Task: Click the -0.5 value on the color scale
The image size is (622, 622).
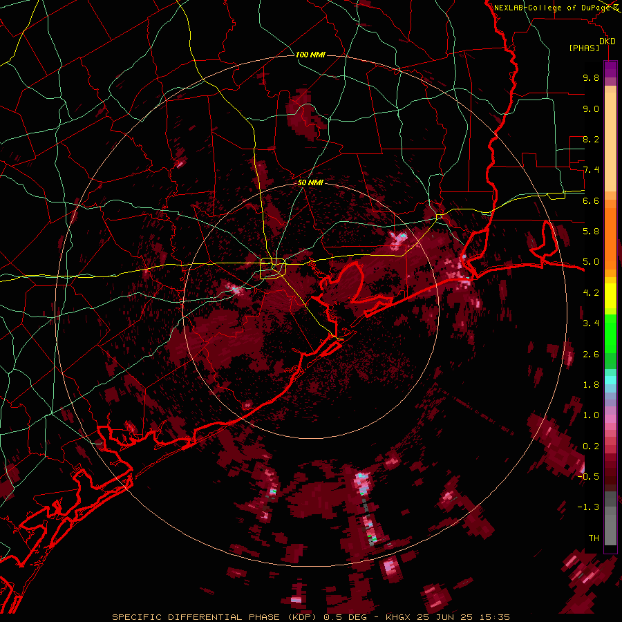Action: [588, 477]
